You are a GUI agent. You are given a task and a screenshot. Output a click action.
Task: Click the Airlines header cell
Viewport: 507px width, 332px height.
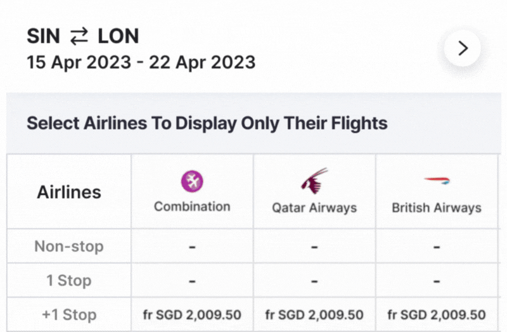click(x=69, y=192)
